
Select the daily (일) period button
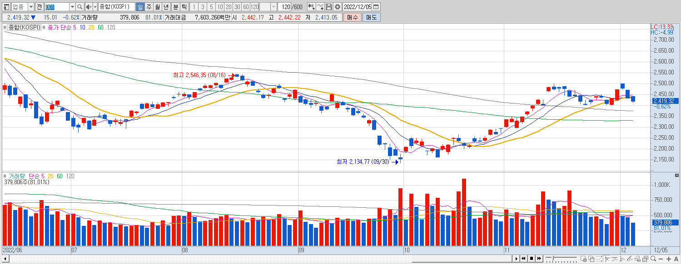pyautogui.click(x=140, y=7)
